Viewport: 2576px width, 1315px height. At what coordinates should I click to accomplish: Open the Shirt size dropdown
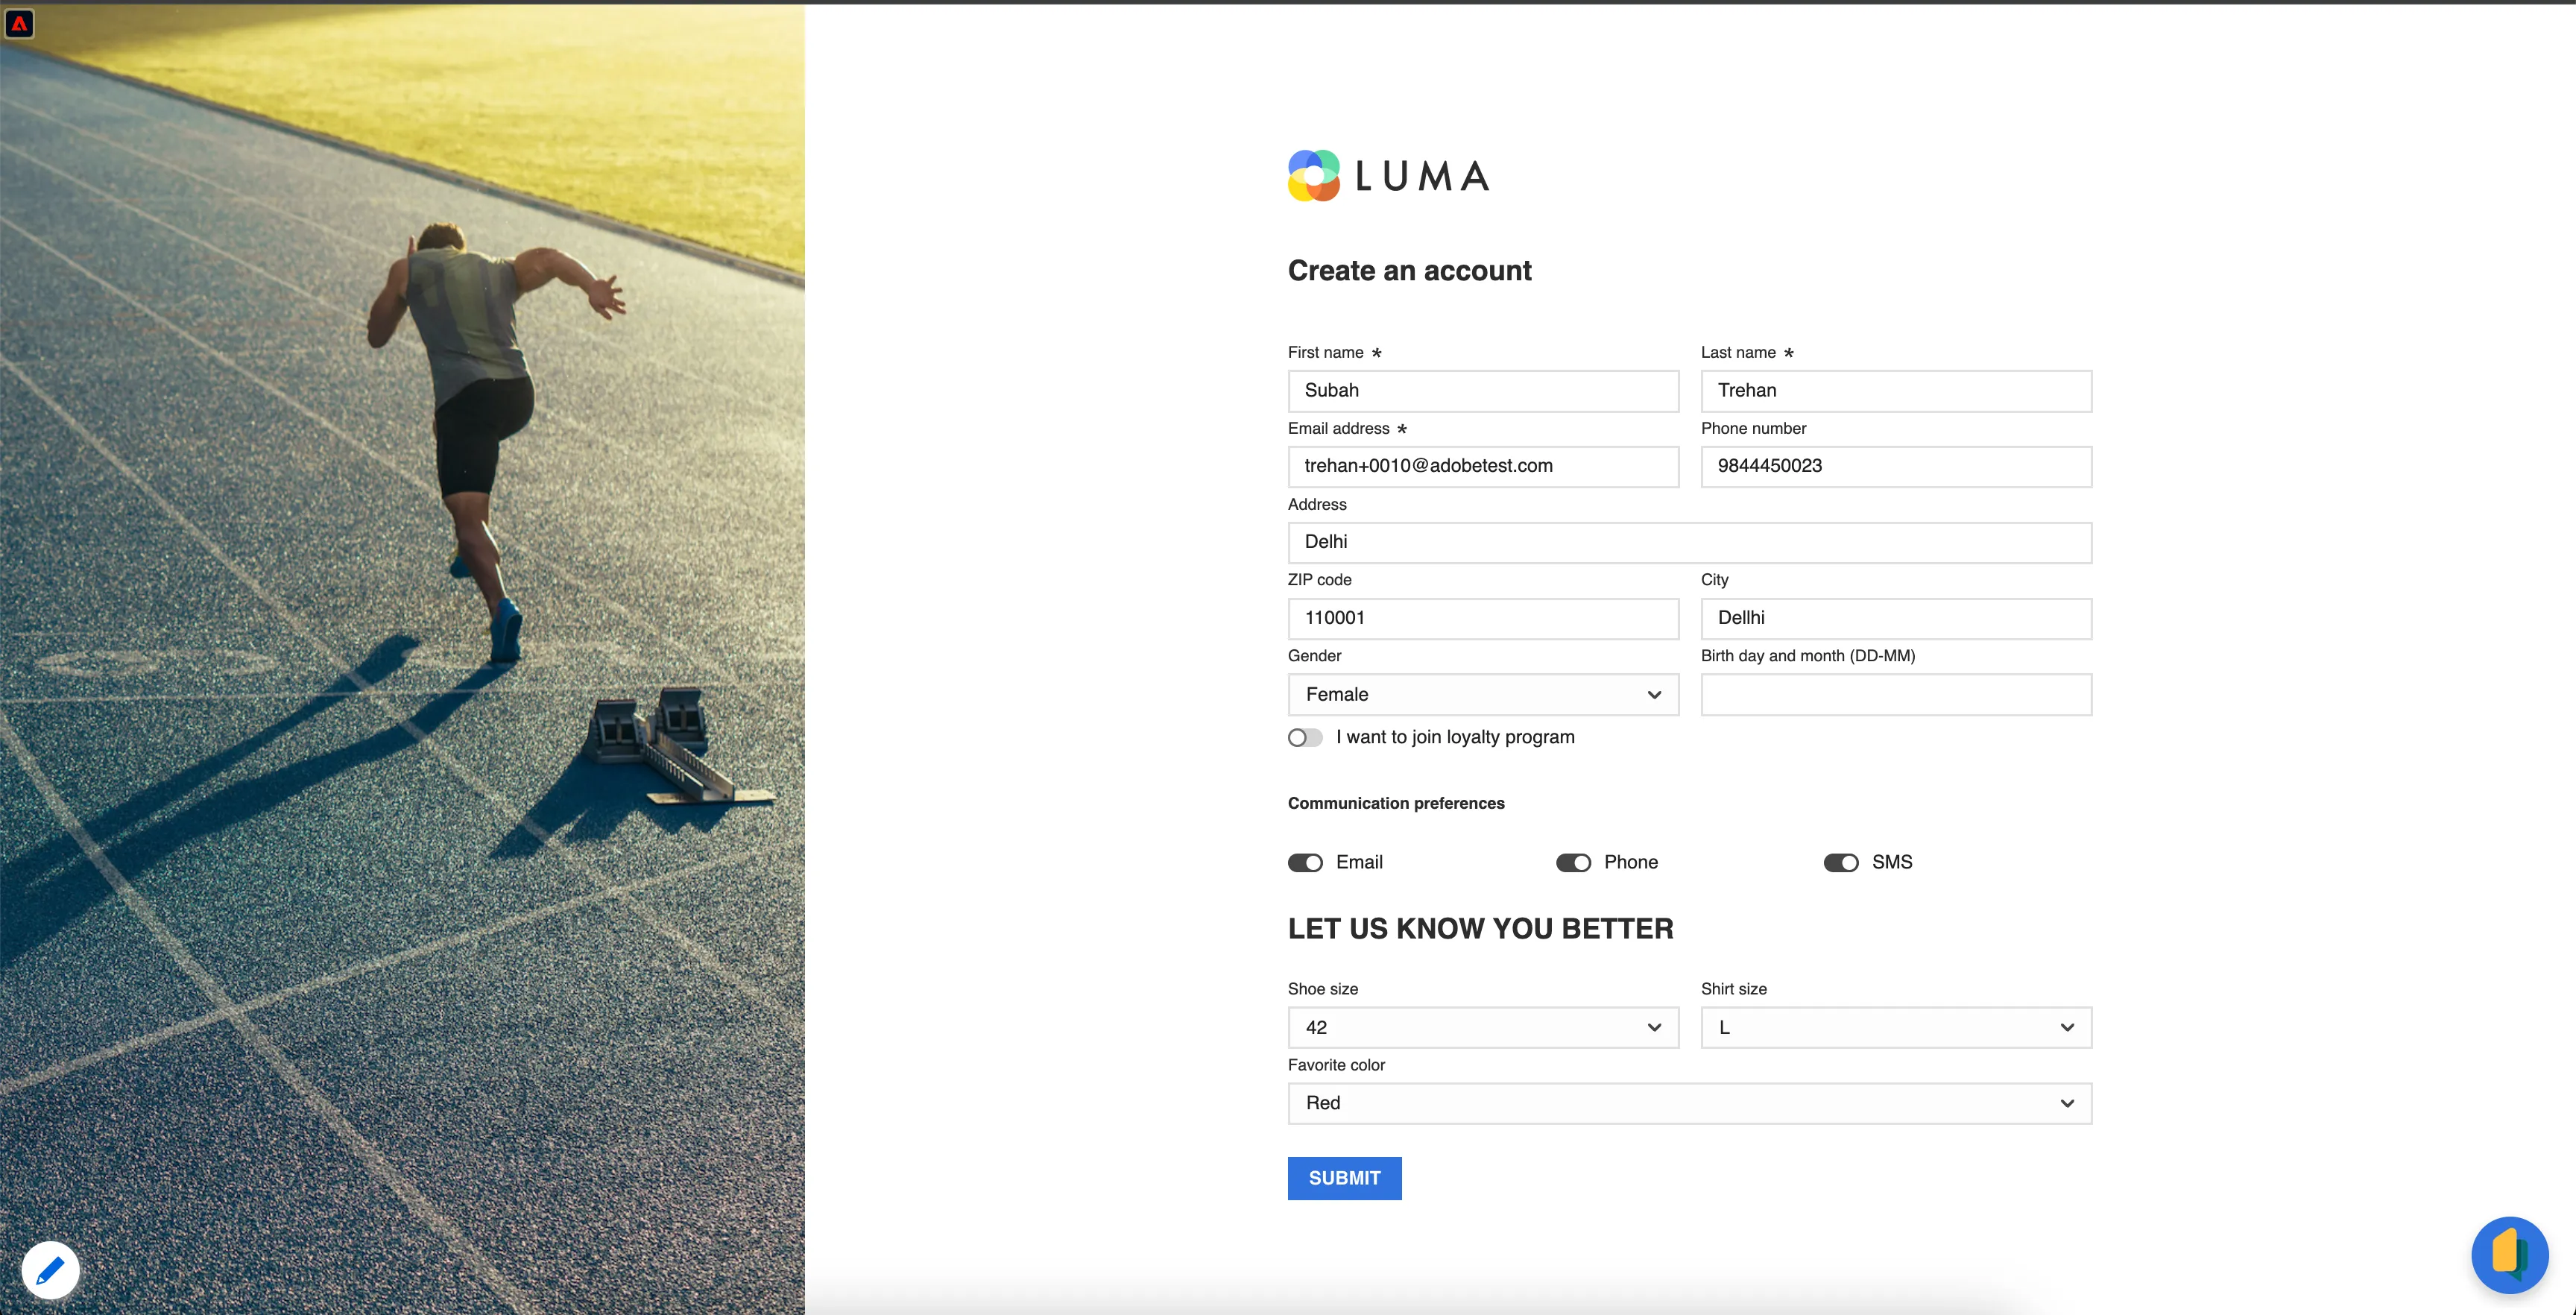(x=1896, y=1027)
